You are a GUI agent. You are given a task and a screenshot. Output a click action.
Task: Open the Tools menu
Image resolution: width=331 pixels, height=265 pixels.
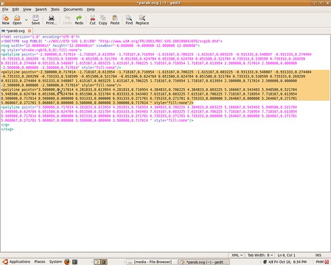[55, 9]
